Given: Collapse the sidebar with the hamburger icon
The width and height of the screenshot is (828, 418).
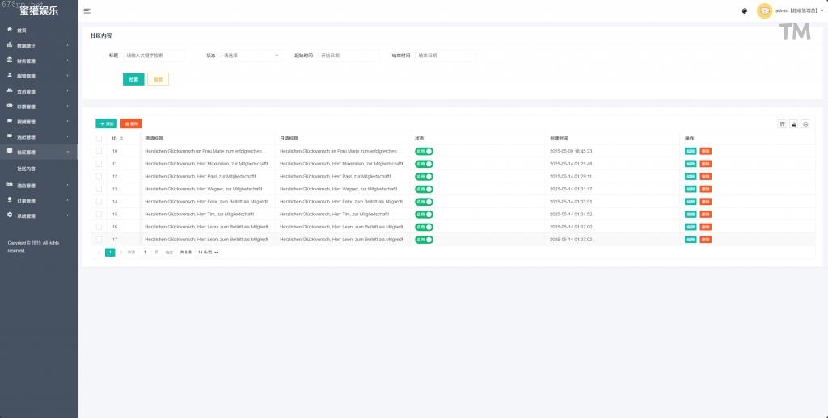Looking at the screenshot, I should (x=87, y=11).
